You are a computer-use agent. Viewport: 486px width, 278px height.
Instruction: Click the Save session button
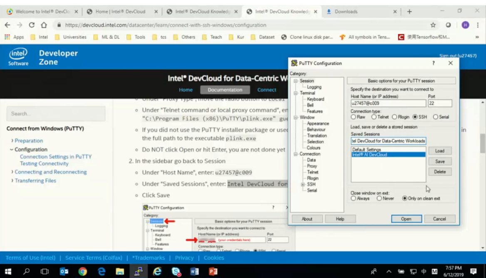coord(439,161)
